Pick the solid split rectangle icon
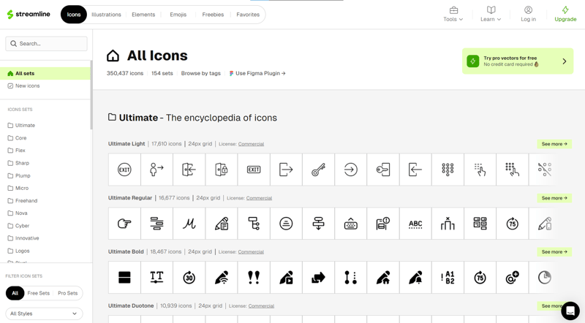The width and height of the screenshot is (585, 323). click(124, 278)
